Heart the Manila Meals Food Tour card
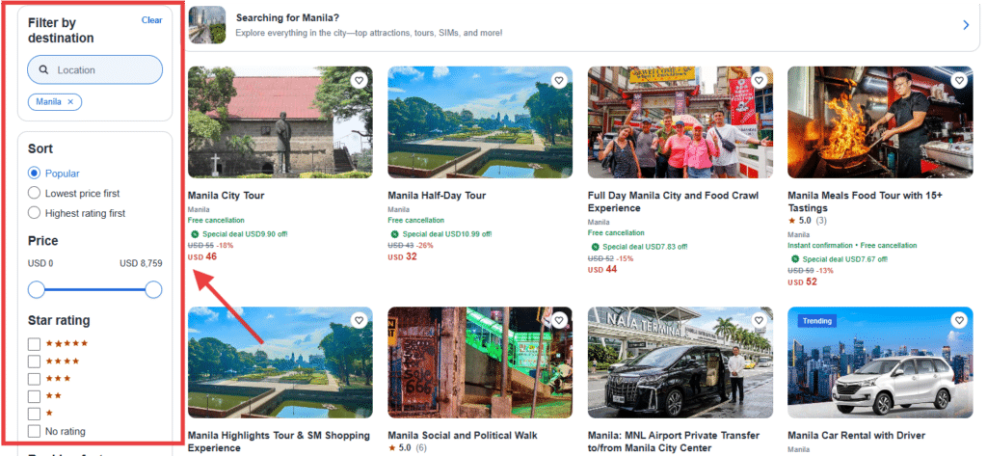This screenshot has height=456, width=987. (x=959, y=81)
